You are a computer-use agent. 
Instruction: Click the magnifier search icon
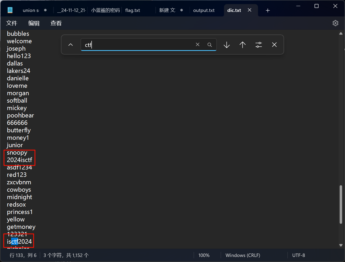[209, 45]
